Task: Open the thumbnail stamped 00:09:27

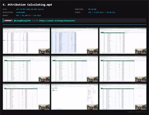Action: pyautogui.click(x=123, y=97)
